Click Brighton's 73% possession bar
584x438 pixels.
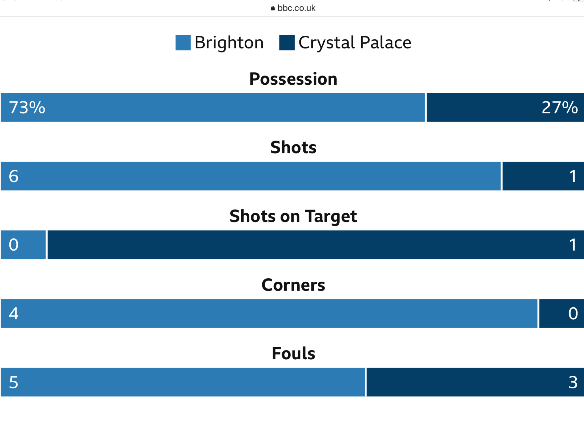213,107
